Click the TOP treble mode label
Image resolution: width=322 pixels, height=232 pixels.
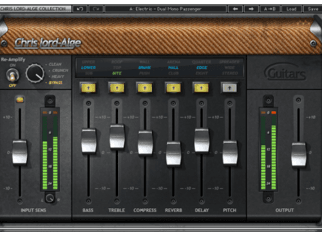point(117,68)
